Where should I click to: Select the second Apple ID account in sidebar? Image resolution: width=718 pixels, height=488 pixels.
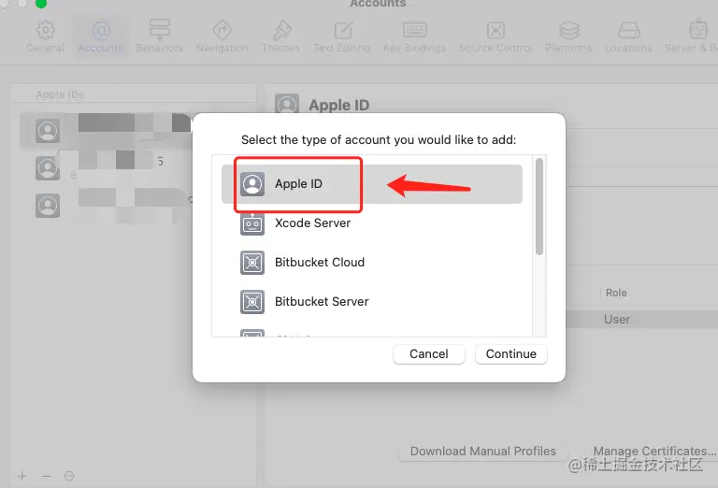coord(106,168)
